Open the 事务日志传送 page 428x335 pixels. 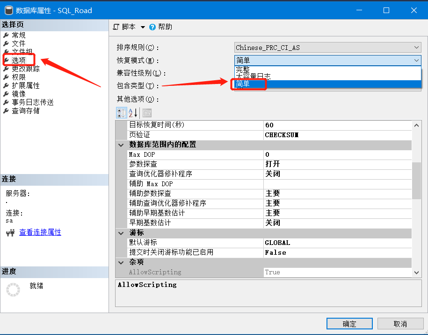pos(33,102)
